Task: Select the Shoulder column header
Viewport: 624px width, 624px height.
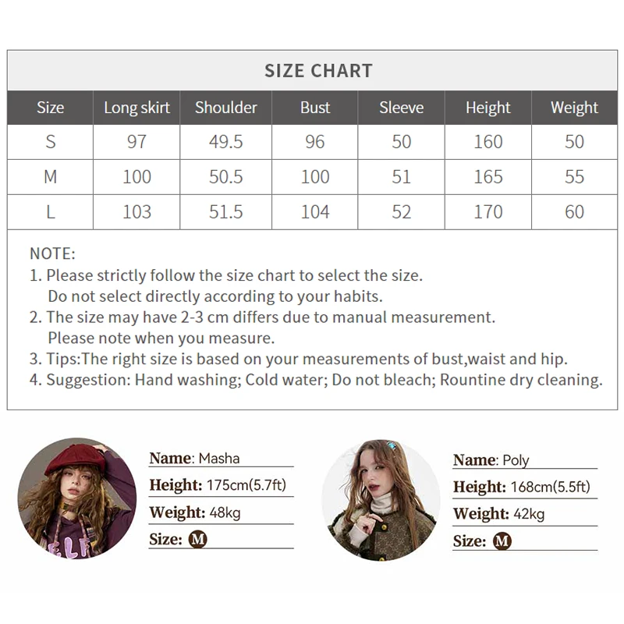Action: 226,108
